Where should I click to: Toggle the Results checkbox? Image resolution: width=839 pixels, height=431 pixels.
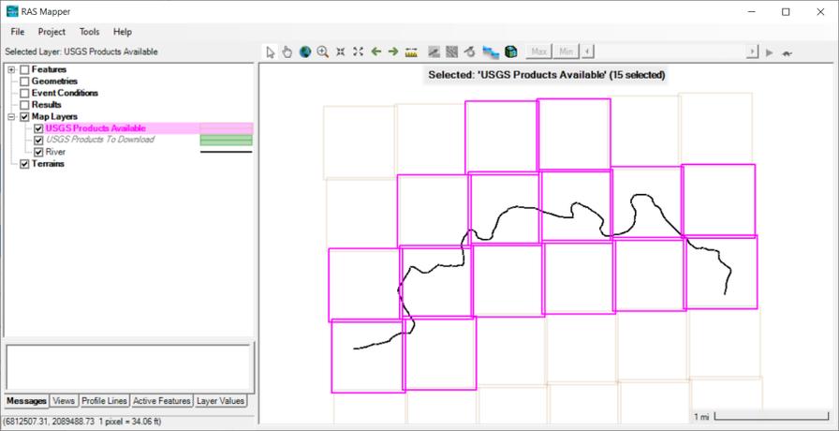pyautogui.click(x=24, y=105)
